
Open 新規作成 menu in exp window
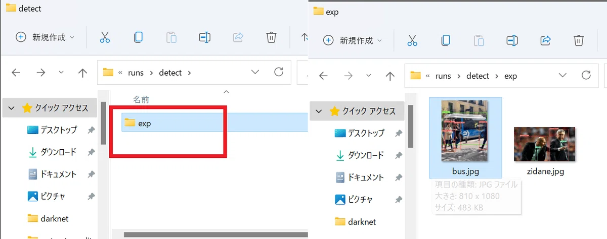click(353, 40)
